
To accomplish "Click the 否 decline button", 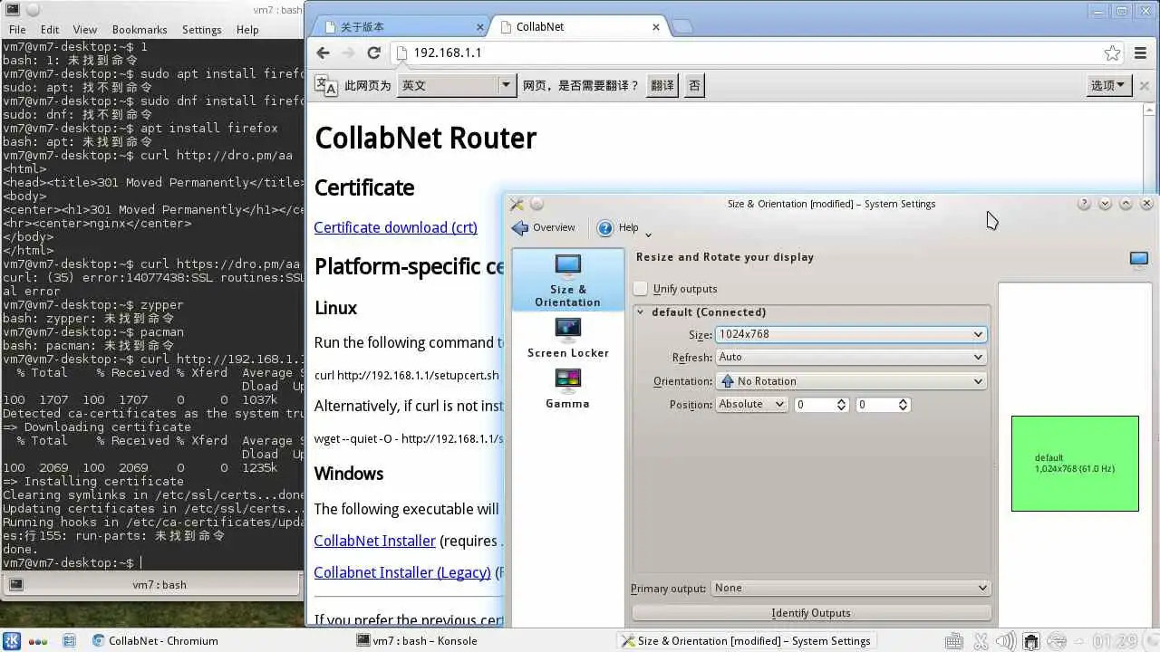I will click(694, 85).
